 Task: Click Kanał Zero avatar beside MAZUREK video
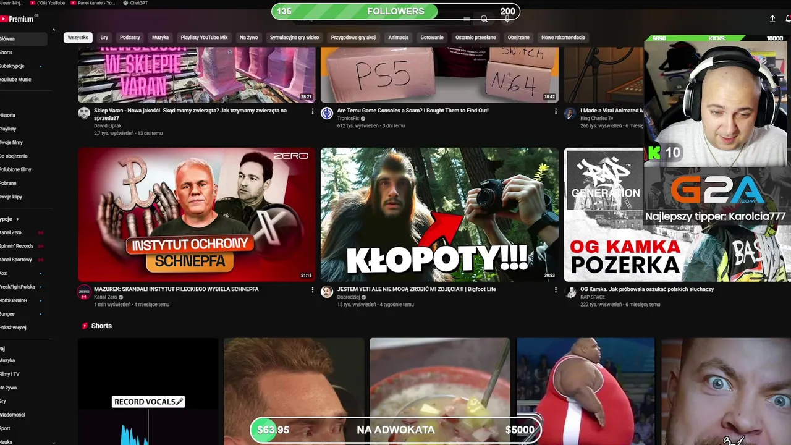[x=84, y=292]
